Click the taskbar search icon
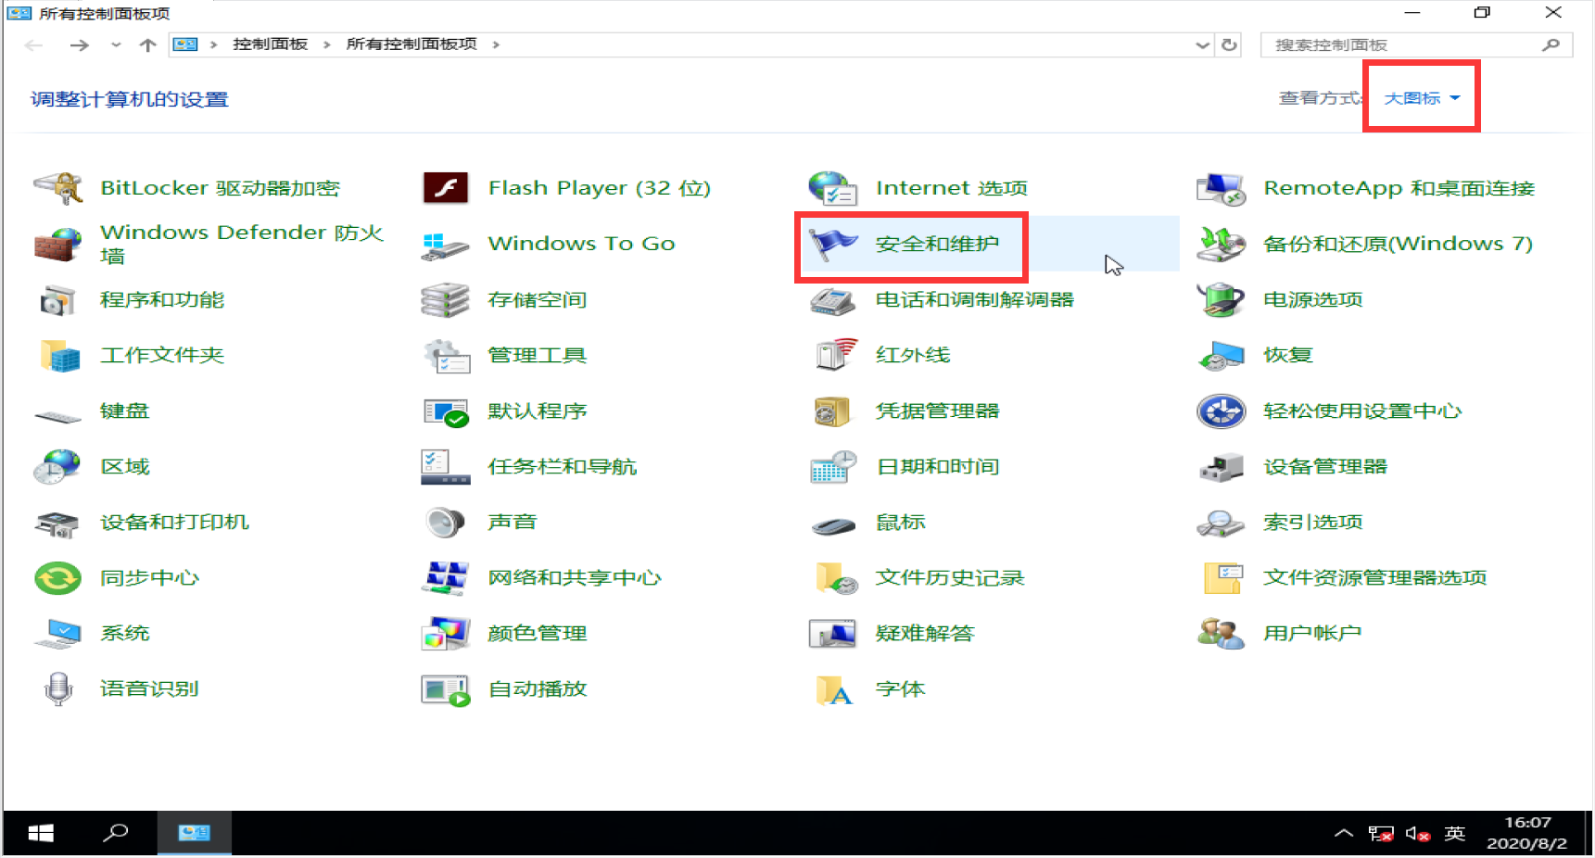The image size is (1595, 858). [116, 833]
